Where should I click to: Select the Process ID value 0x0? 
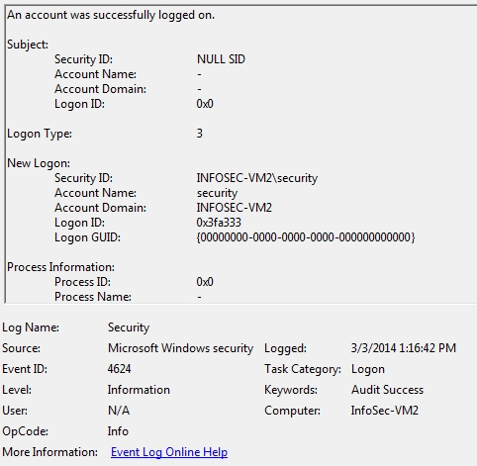coord(205,282)
